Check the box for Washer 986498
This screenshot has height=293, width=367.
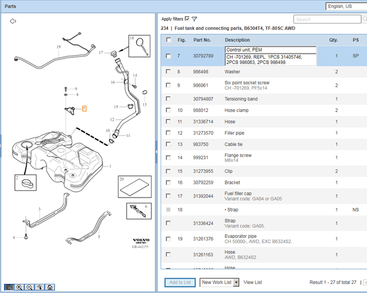coord(168,72)
